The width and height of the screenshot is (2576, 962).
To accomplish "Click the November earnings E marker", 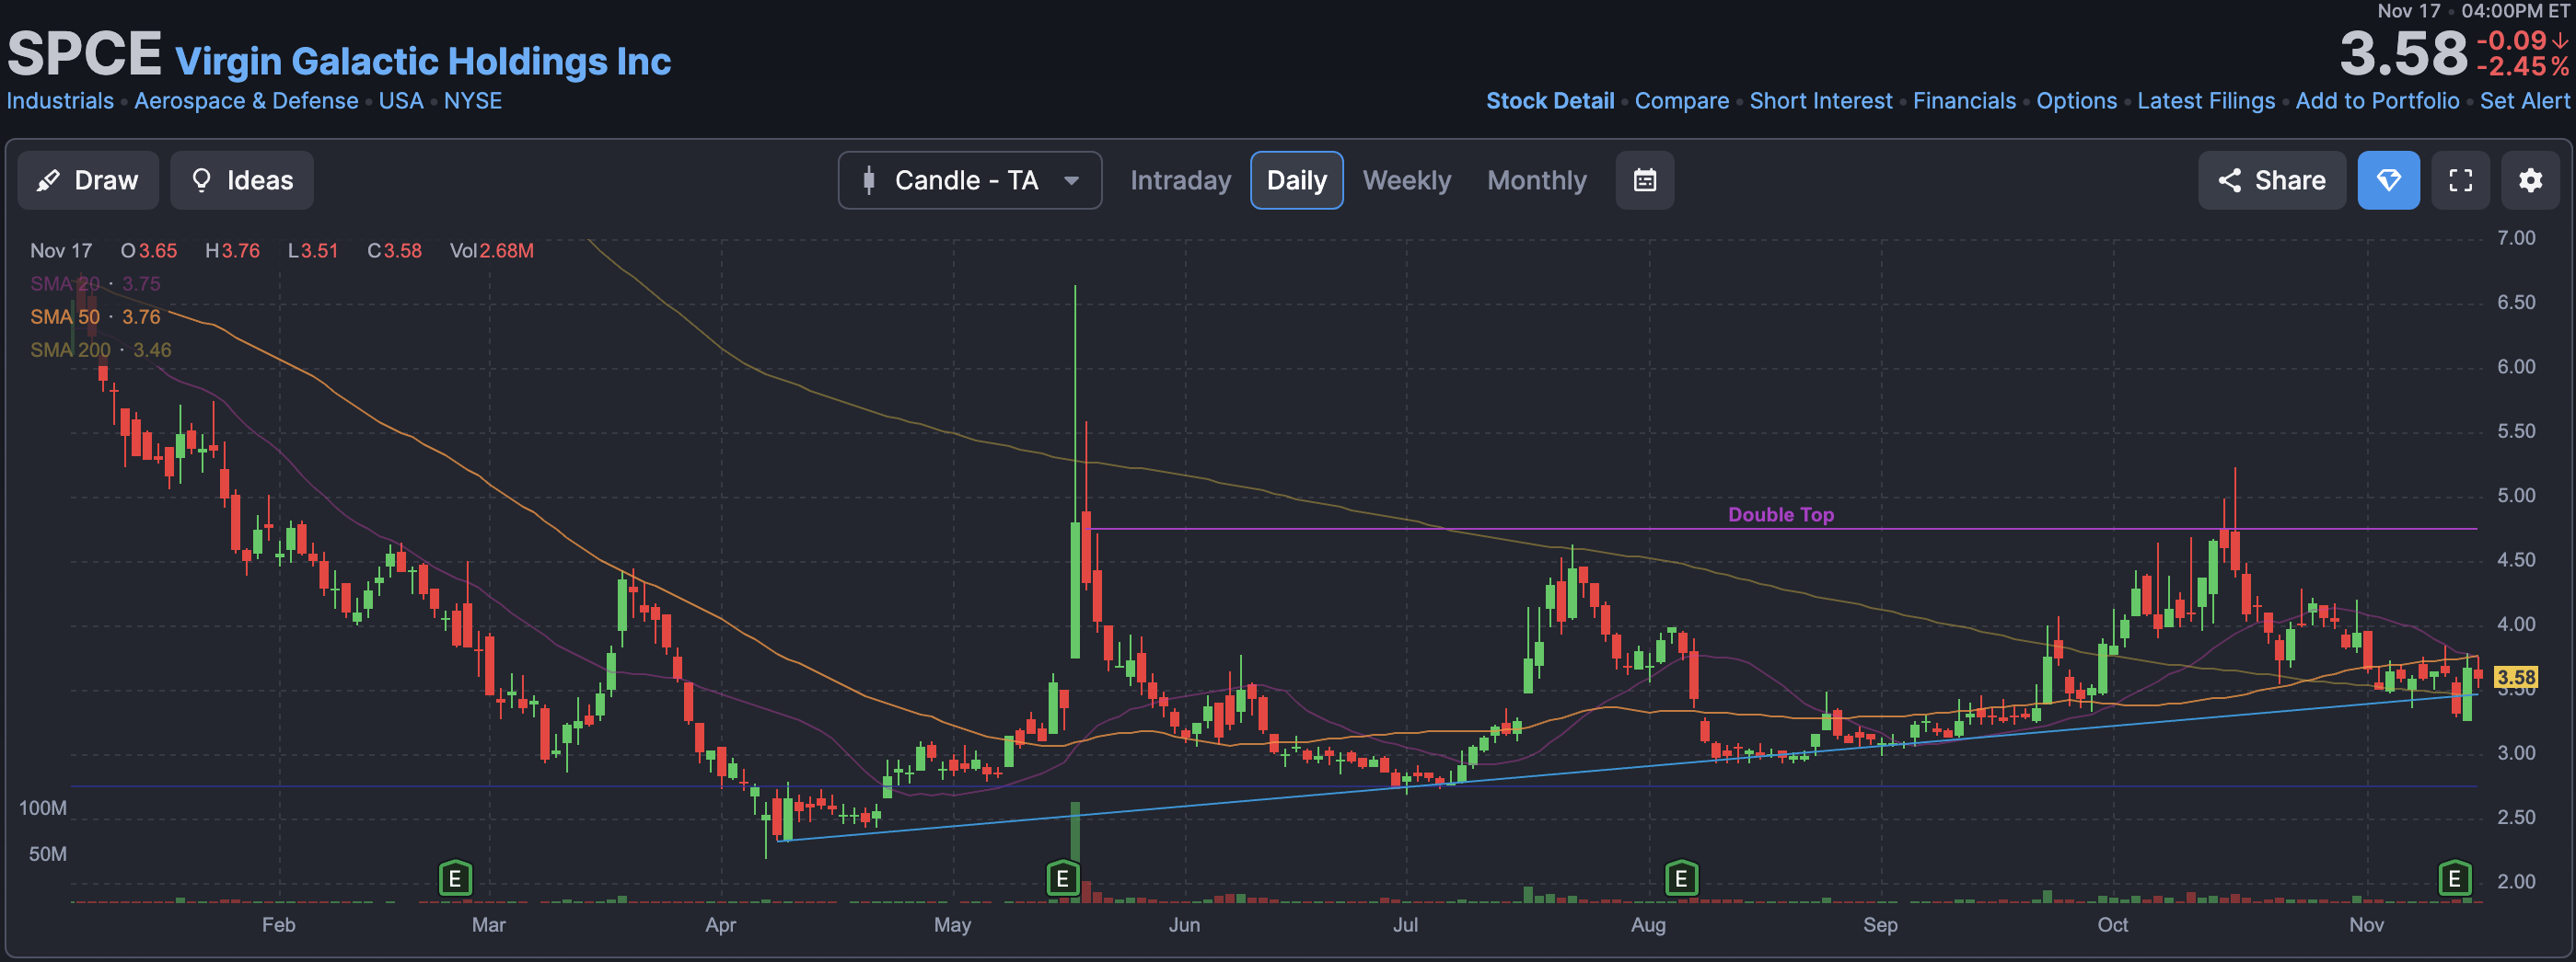I will [x=2454, y=878].
